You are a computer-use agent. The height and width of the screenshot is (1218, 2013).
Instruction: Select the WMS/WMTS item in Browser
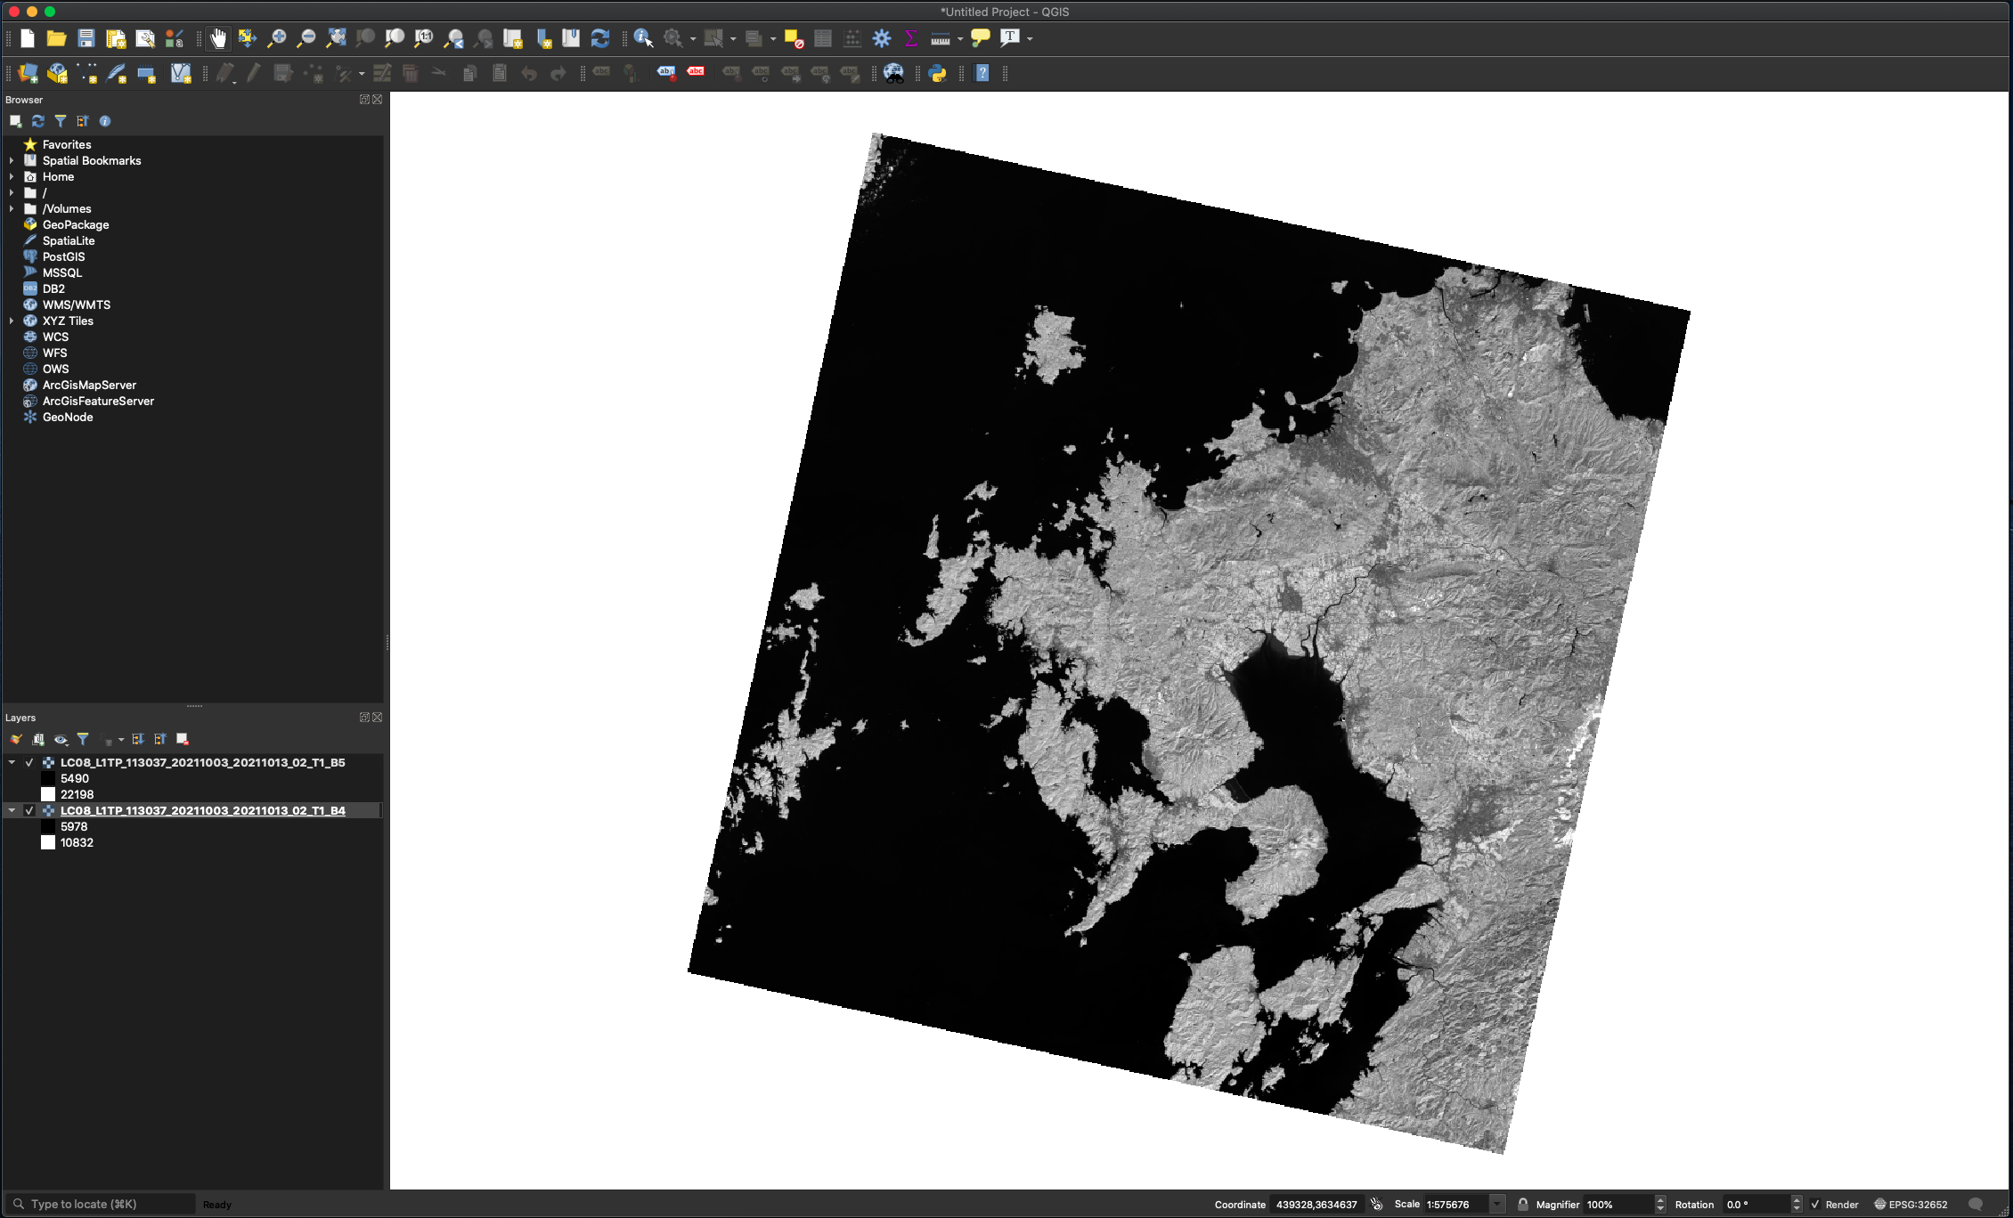(76, 305)
